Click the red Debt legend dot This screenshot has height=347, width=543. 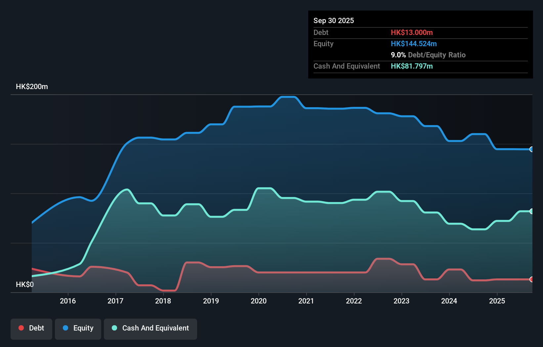(21, 328)
